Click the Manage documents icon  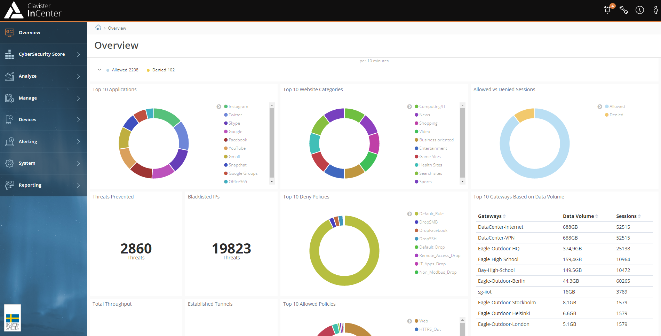tap(9, 98)
